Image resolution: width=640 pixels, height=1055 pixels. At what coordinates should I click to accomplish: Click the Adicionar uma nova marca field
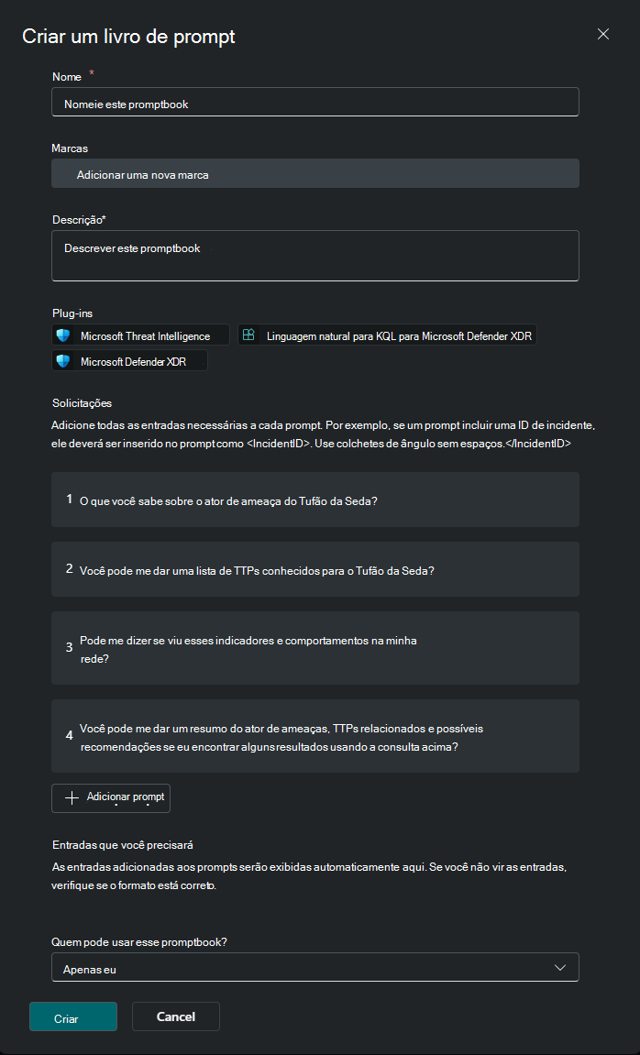click(314, 174)
